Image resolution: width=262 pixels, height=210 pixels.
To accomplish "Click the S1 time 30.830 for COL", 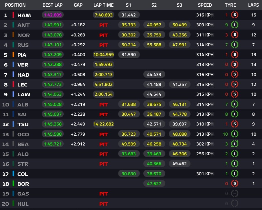I will [129, 174].
